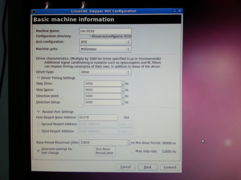This screenshot has height=180, width=241.
Task: Click the Step Space value field
Action: click(x=103, y=90)
